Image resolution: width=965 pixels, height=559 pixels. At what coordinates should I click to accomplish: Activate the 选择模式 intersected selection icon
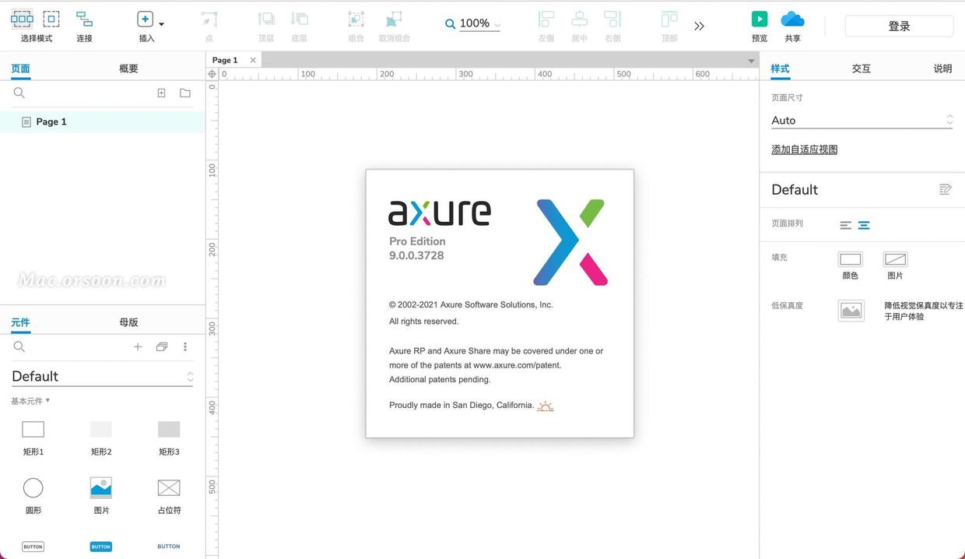coord(22,19)
